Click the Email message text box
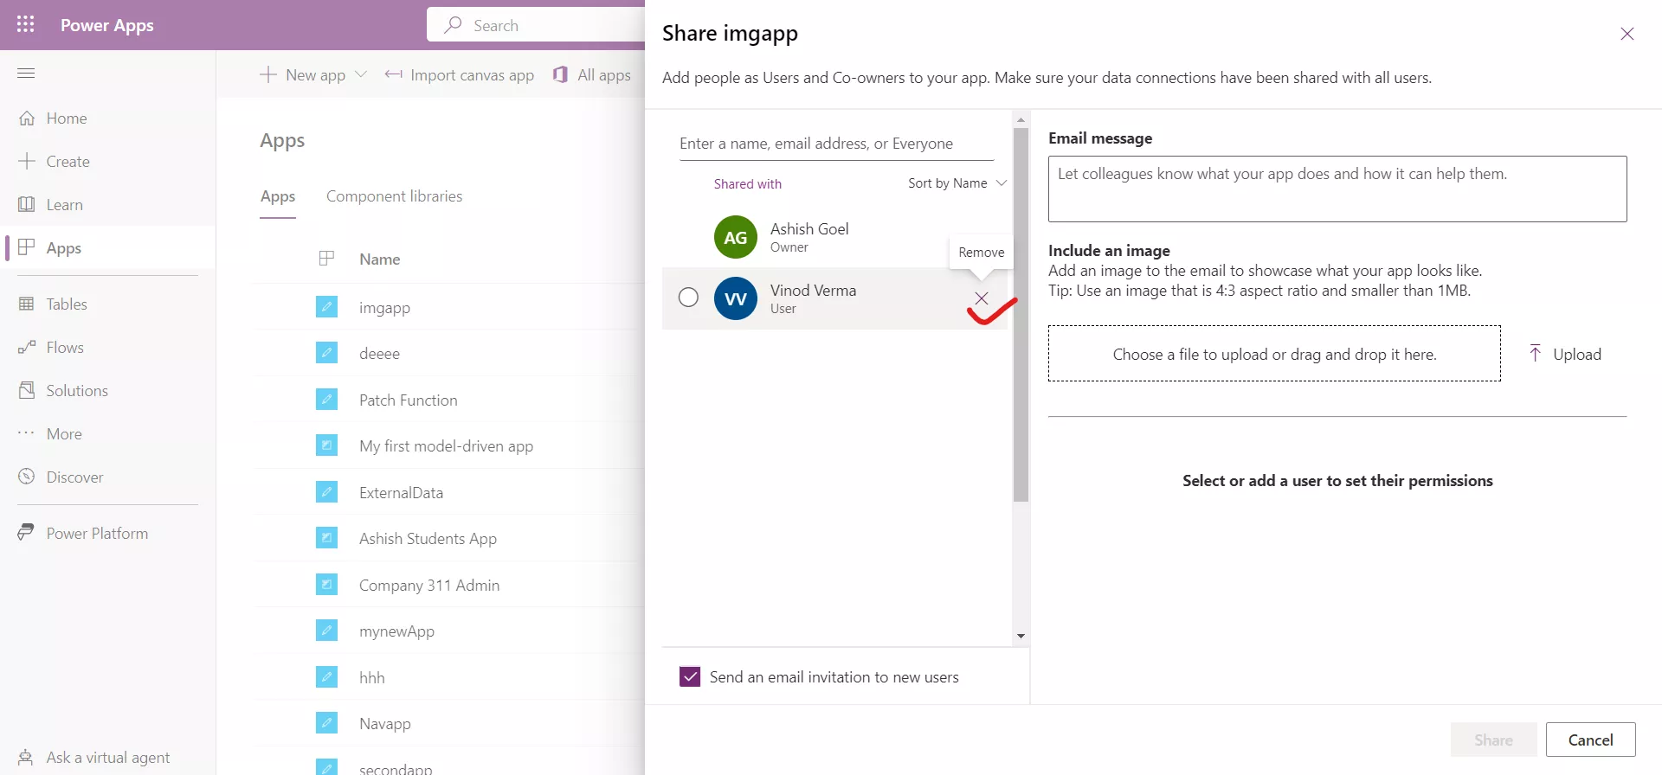 point(1337,189)
